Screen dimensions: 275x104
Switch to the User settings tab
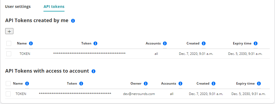click(18, 7)
